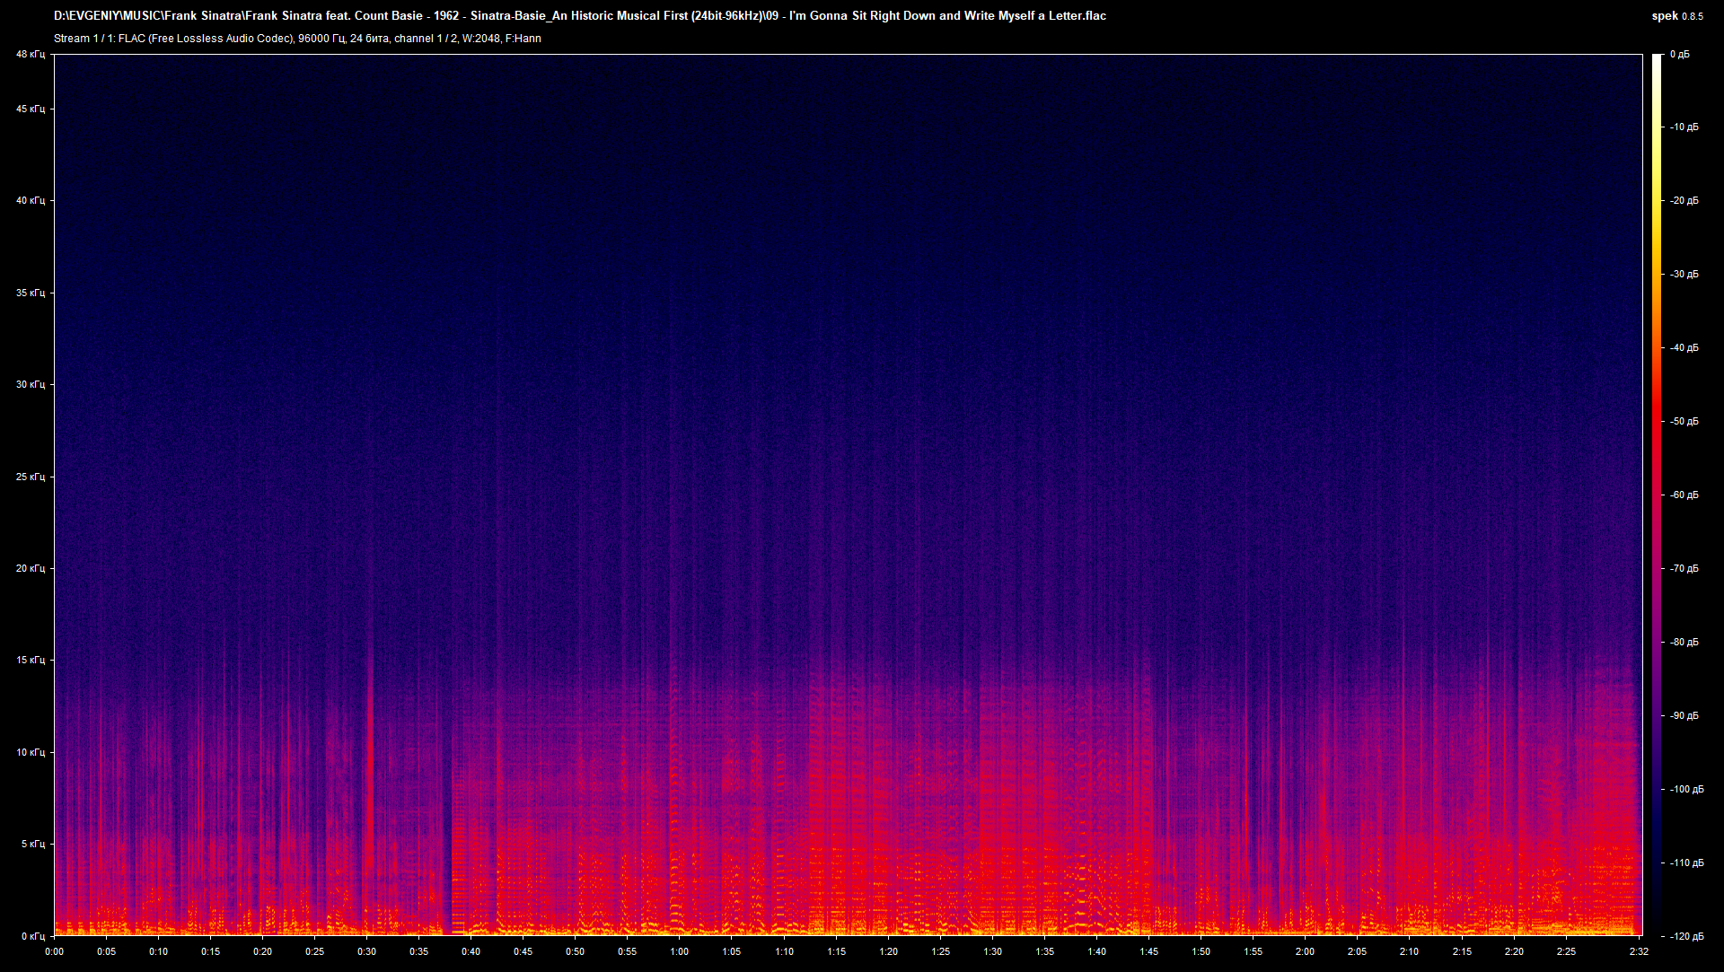1724x972 pixels.
Task: Click the 0 дБ level label
Action: coord(1679,55)
